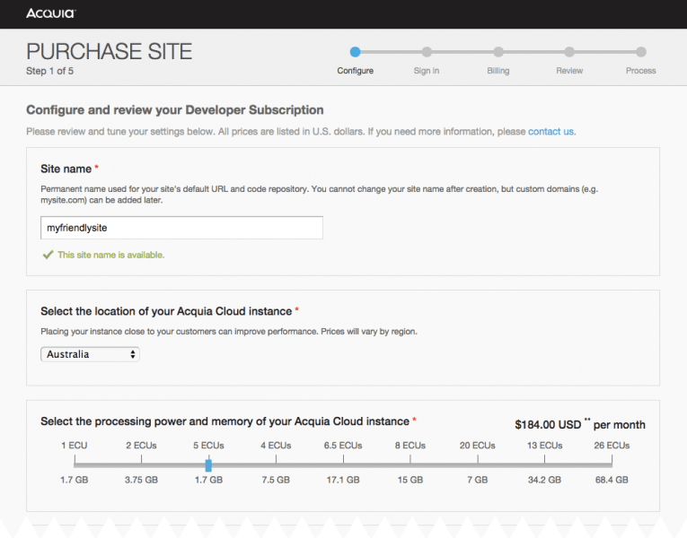Select 6.5 ECUs on the slider
Screen dimensions: 687x538
coord(342,464)
